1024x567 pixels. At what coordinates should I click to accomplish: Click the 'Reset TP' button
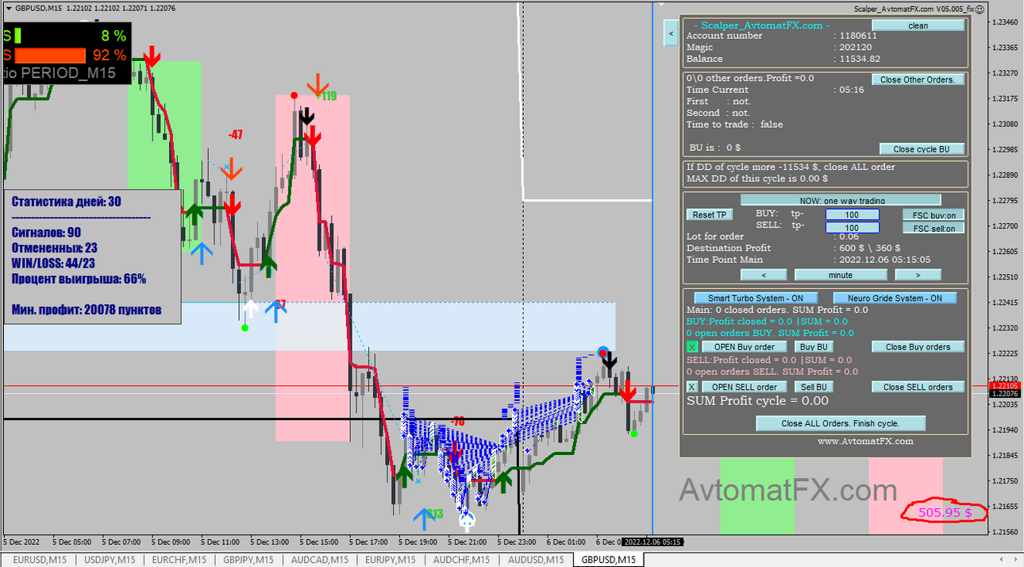pos(710,214)
